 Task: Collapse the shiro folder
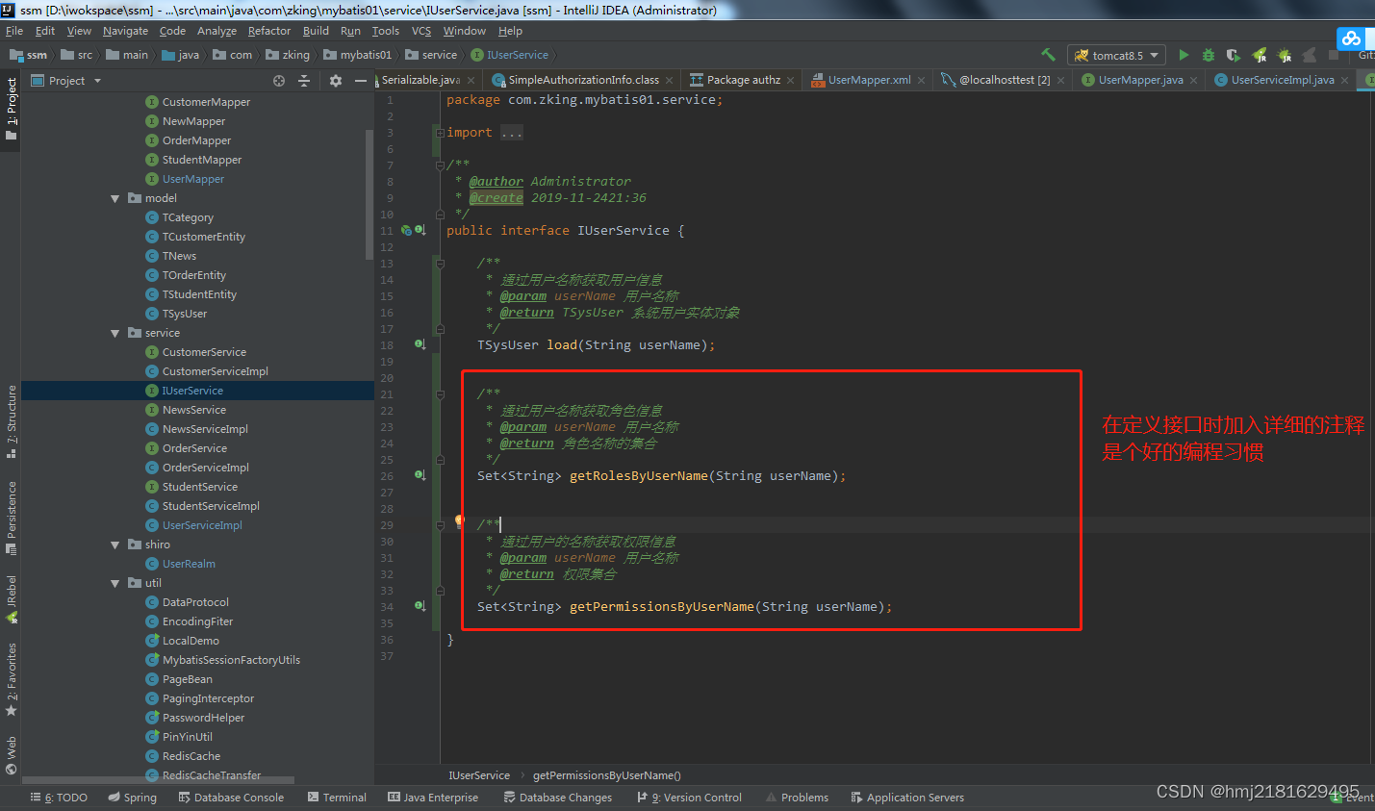coord(115,545)
